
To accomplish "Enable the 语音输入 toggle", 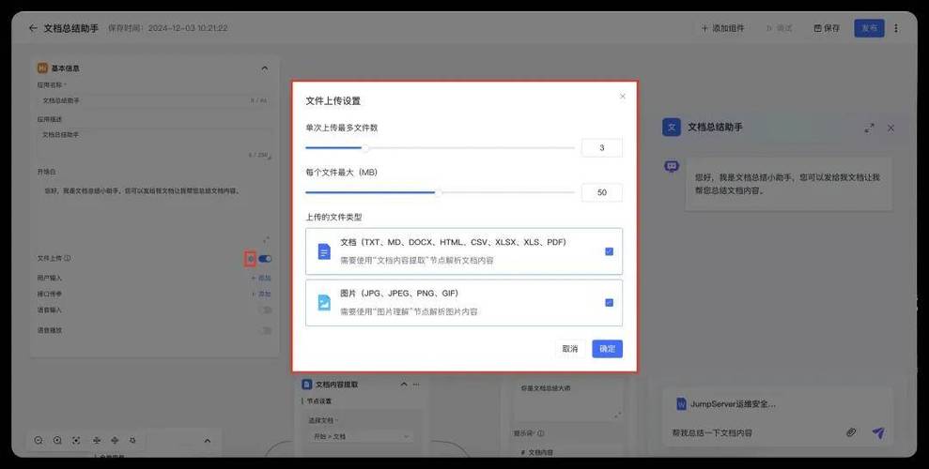I will pyautogui.click(x=266, y=310).
